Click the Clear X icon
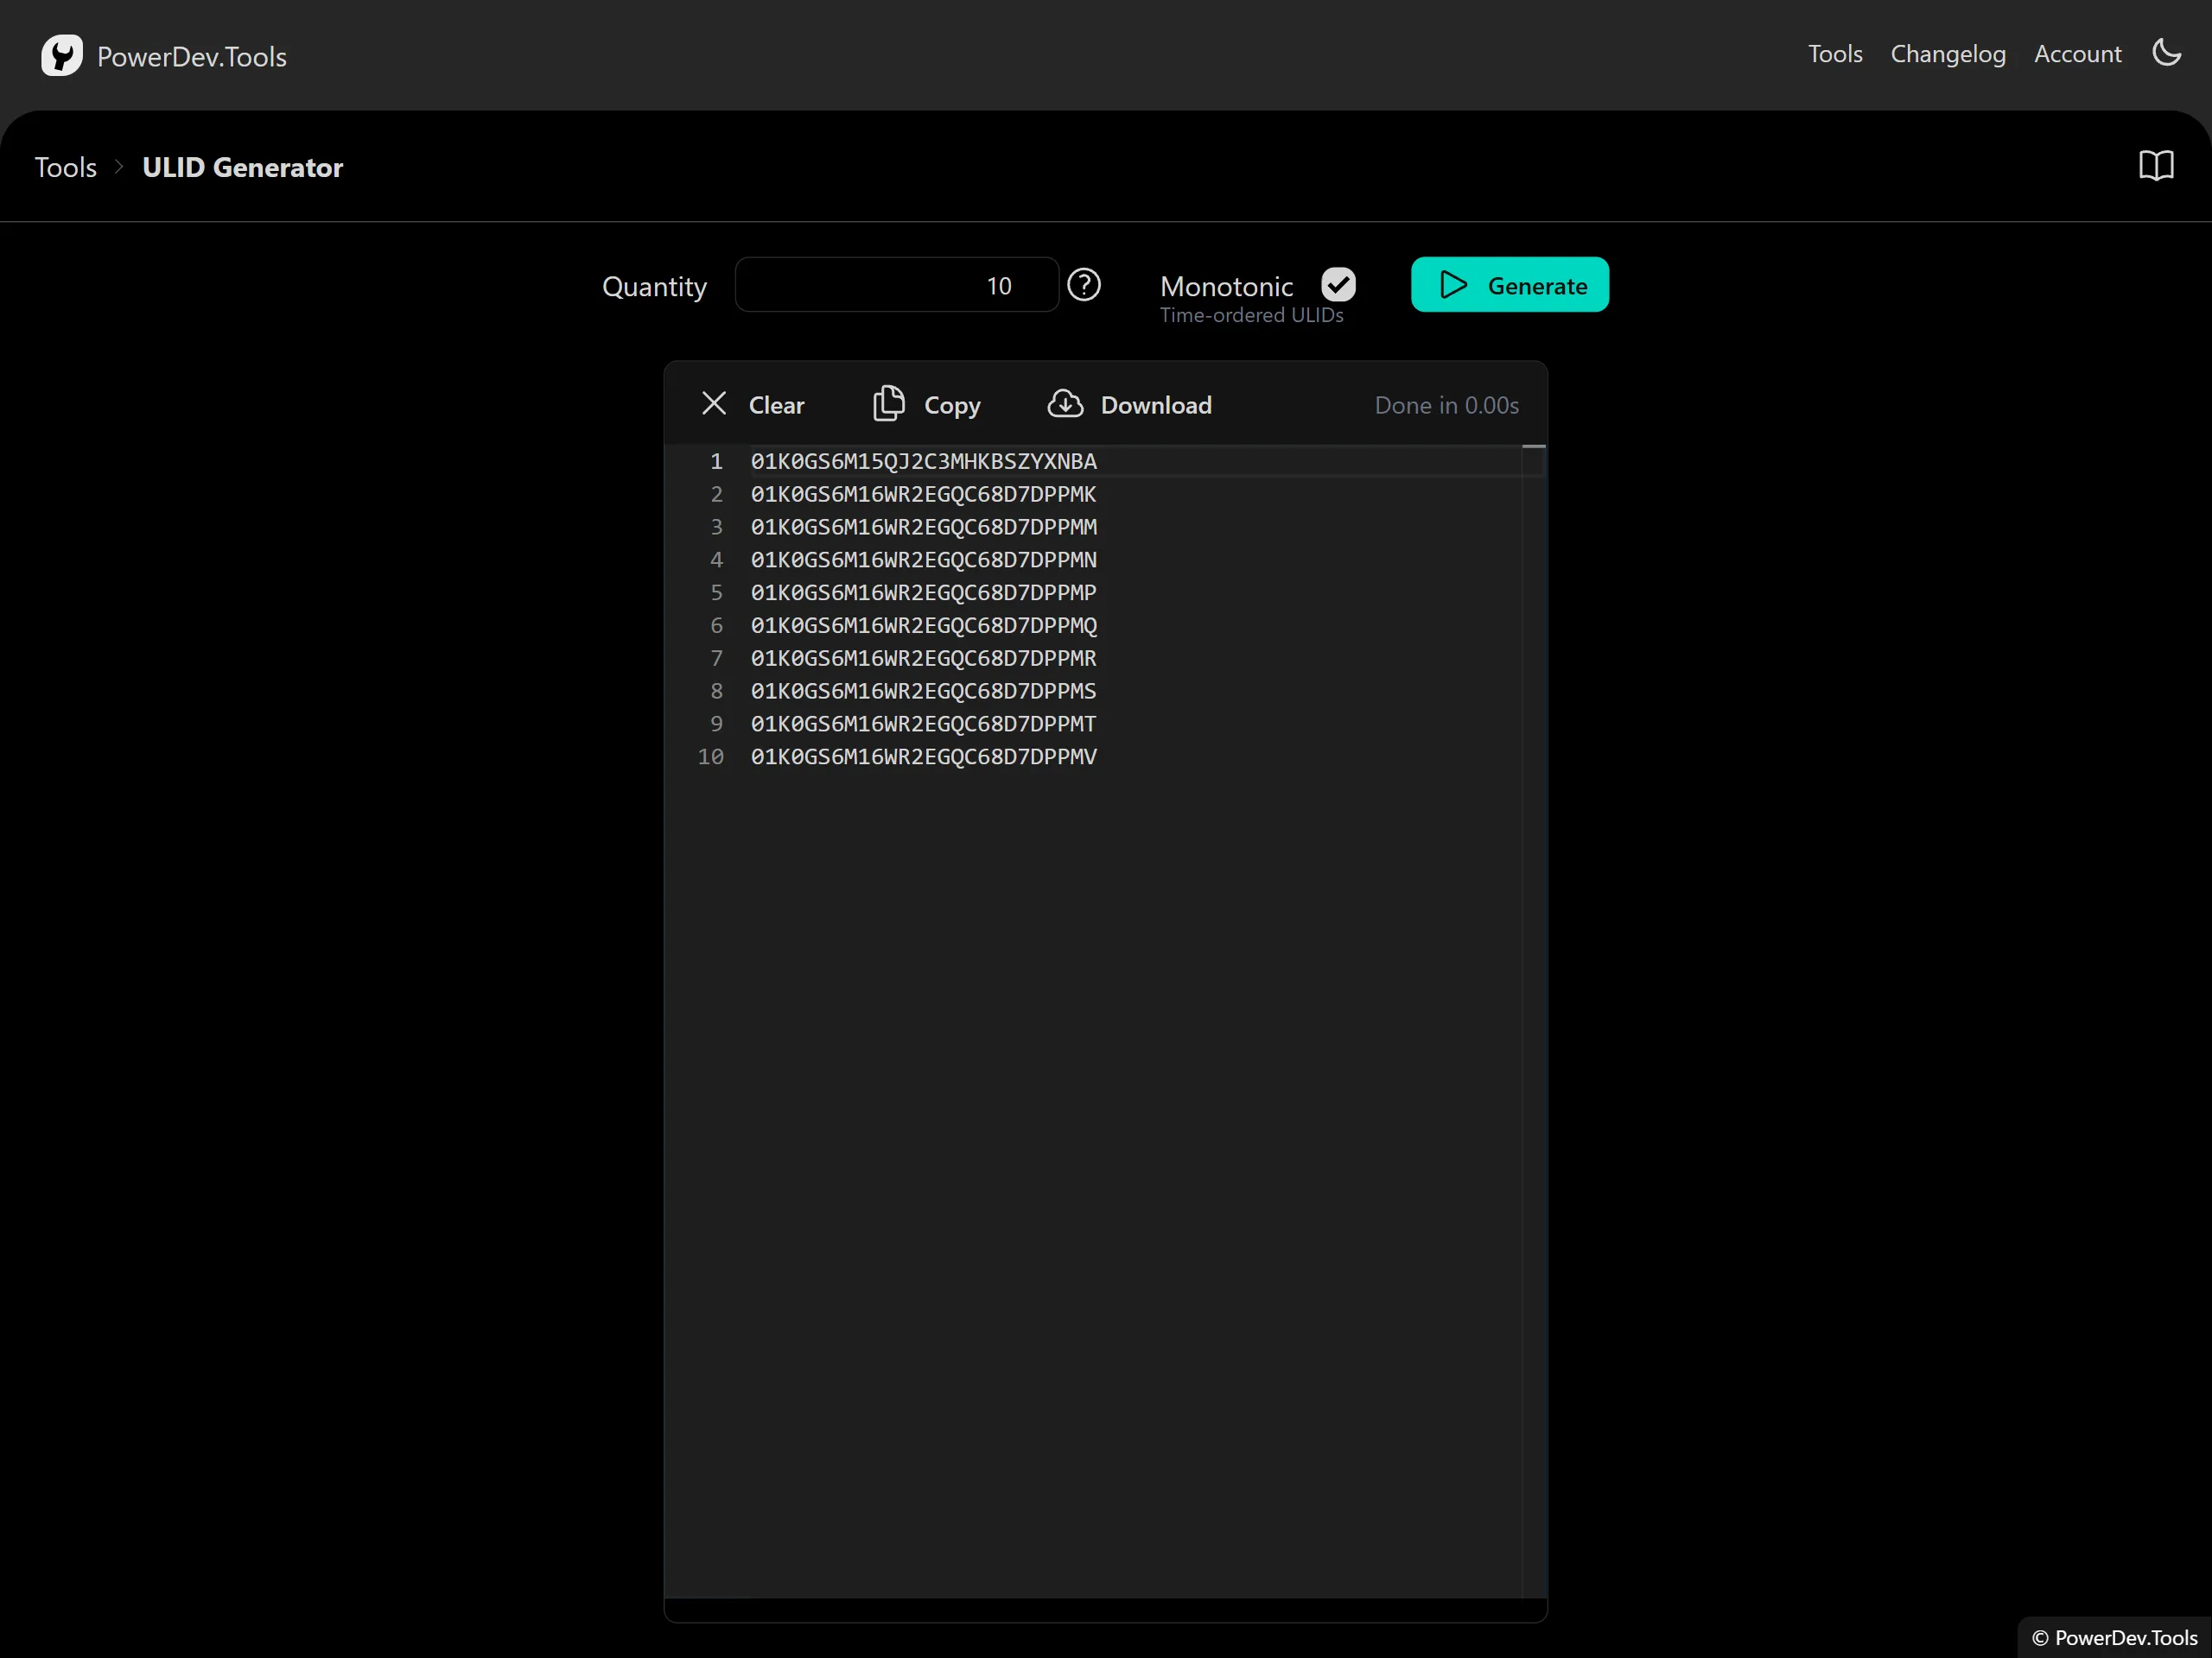 (x=714, y=404)
